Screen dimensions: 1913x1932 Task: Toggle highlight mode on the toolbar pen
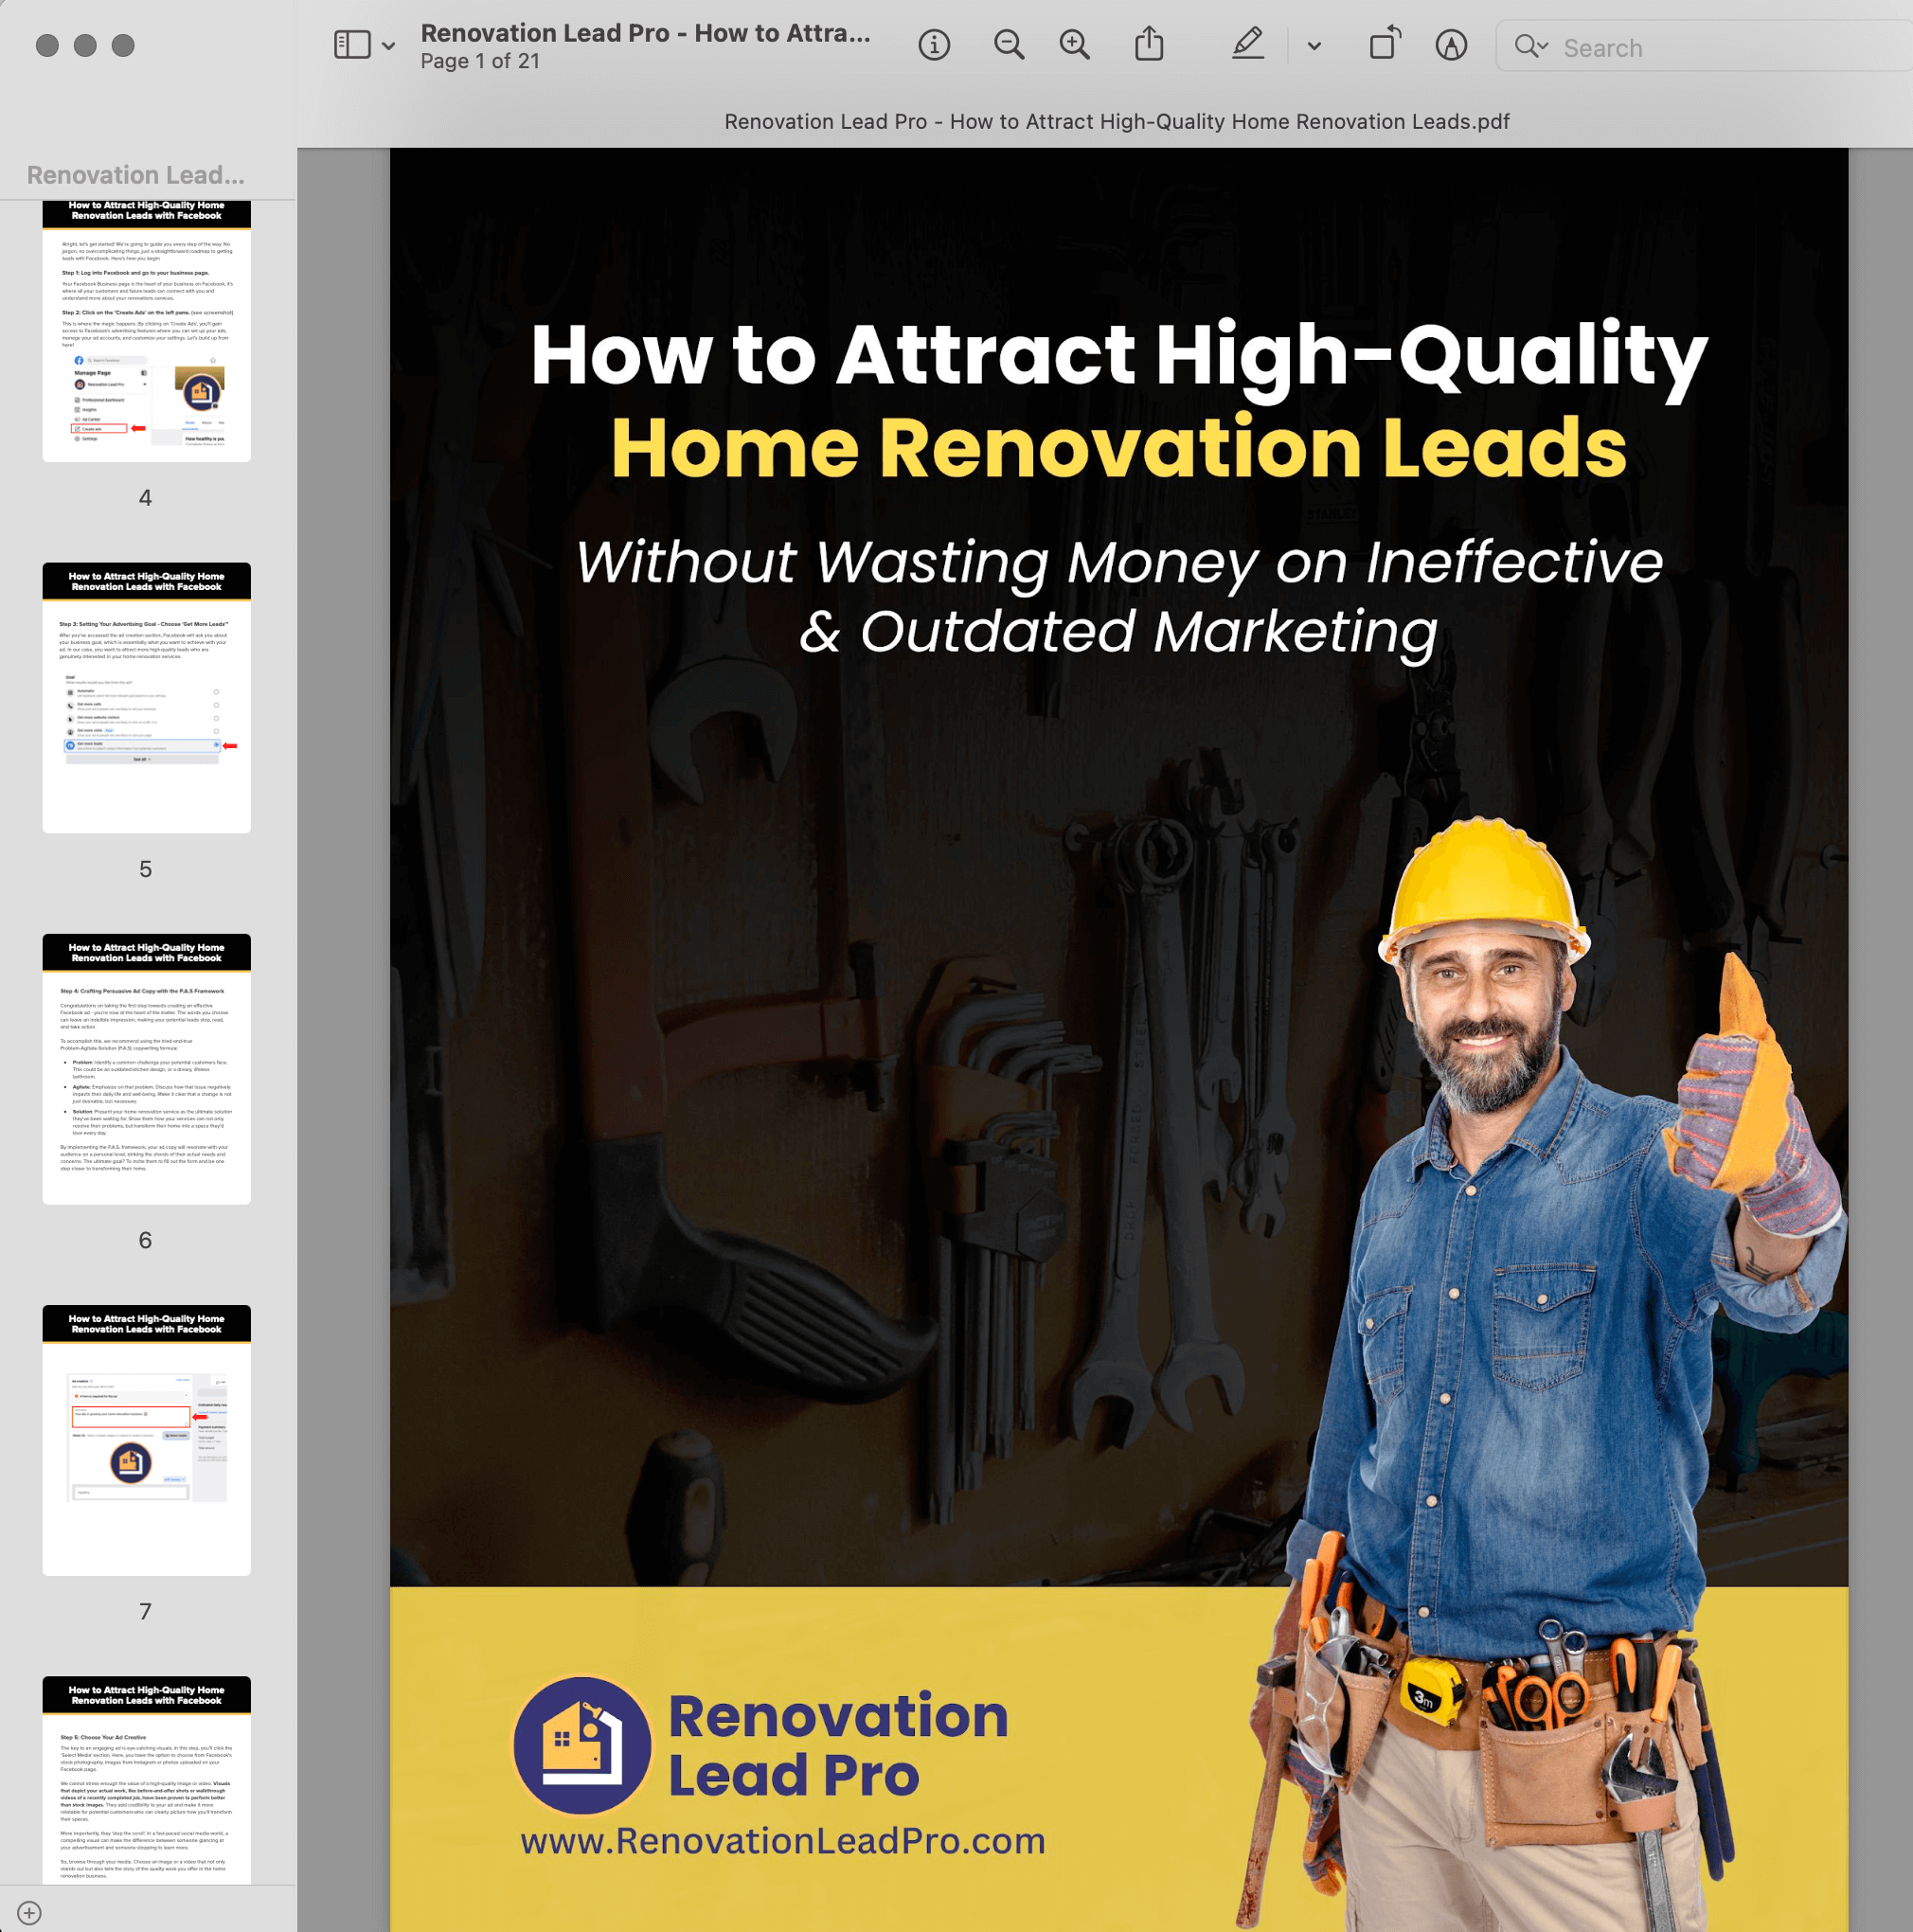[1247, 45]
